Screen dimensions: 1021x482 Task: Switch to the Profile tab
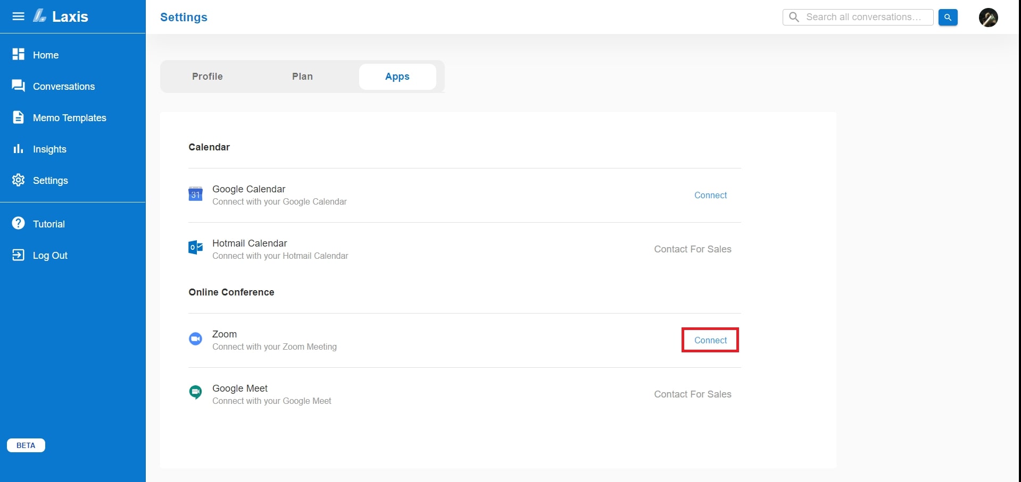click(x=207, y=77)
